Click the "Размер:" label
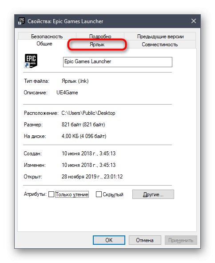This screenshot has height=263, width=215. pos(33,125)
